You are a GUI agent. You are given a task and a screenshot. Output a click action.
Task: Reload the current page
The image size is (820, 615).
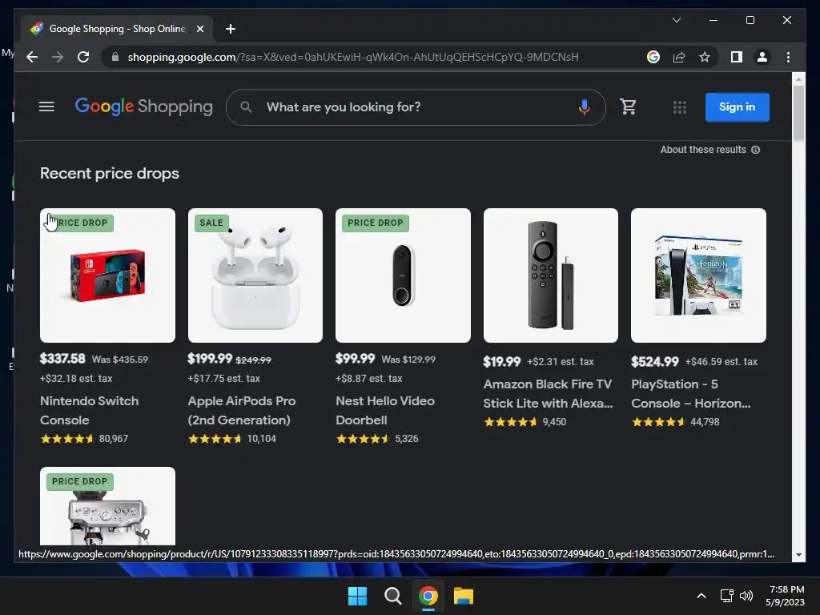(x=83, y=57)
